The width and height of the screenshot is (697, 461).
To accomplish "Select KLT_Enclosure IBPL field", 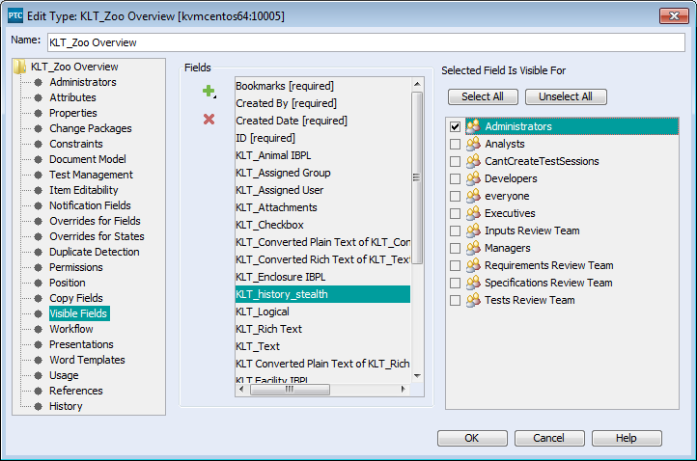I will tap(322, 277).
